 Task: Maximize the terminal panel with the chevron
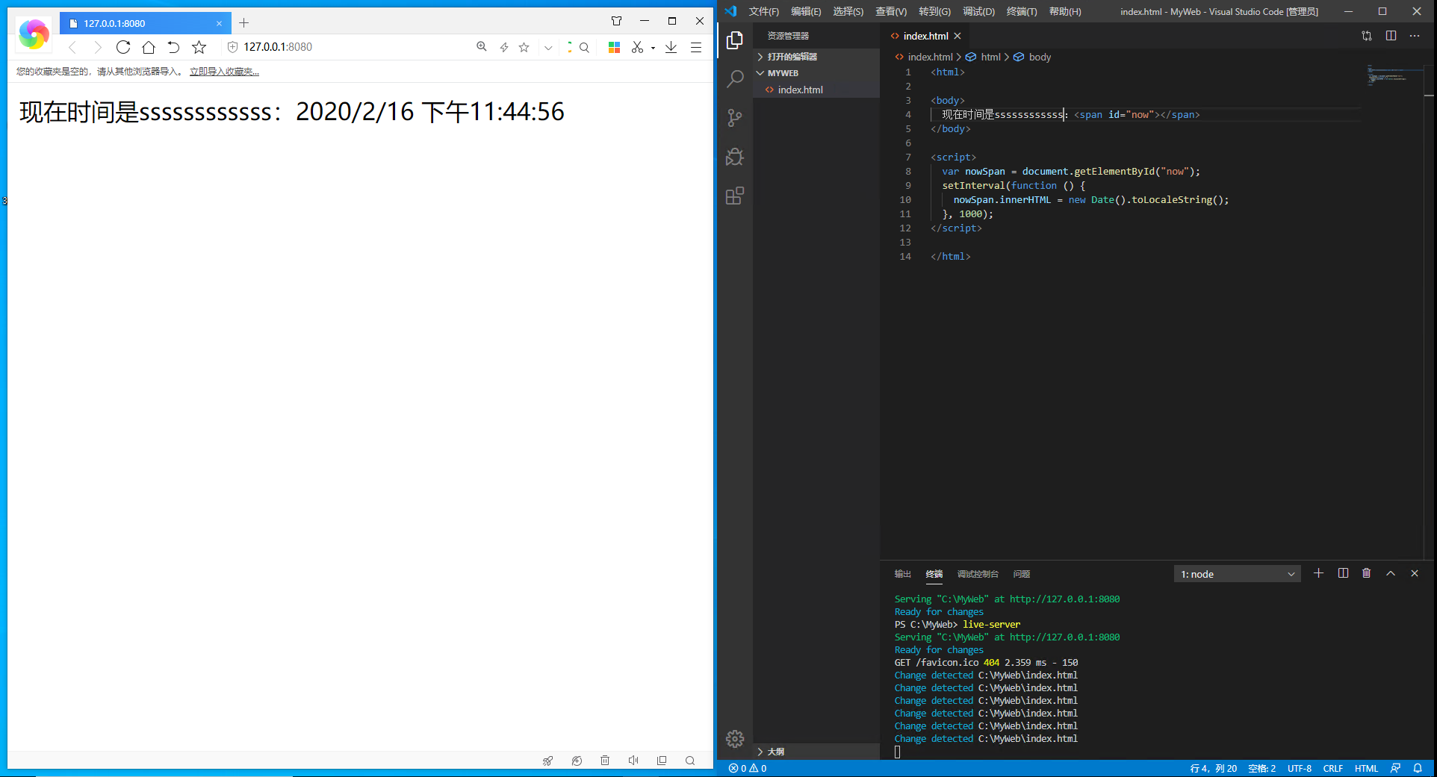coord(1390,573)
